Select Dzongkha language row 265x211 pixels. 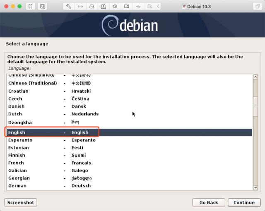point(129,122)
